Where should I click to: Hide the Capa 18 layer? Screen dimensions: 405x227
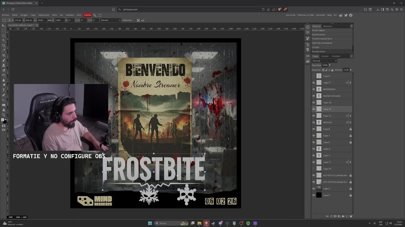coord(314,102)
